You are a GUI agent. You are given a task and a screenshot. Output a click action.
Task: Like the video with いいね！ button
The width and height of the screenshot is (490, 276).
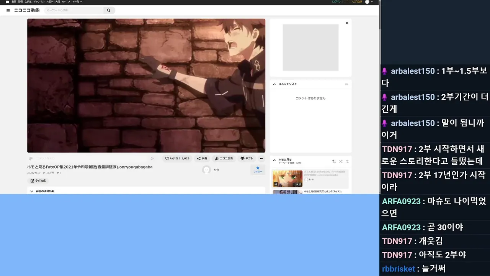point(177,158)
